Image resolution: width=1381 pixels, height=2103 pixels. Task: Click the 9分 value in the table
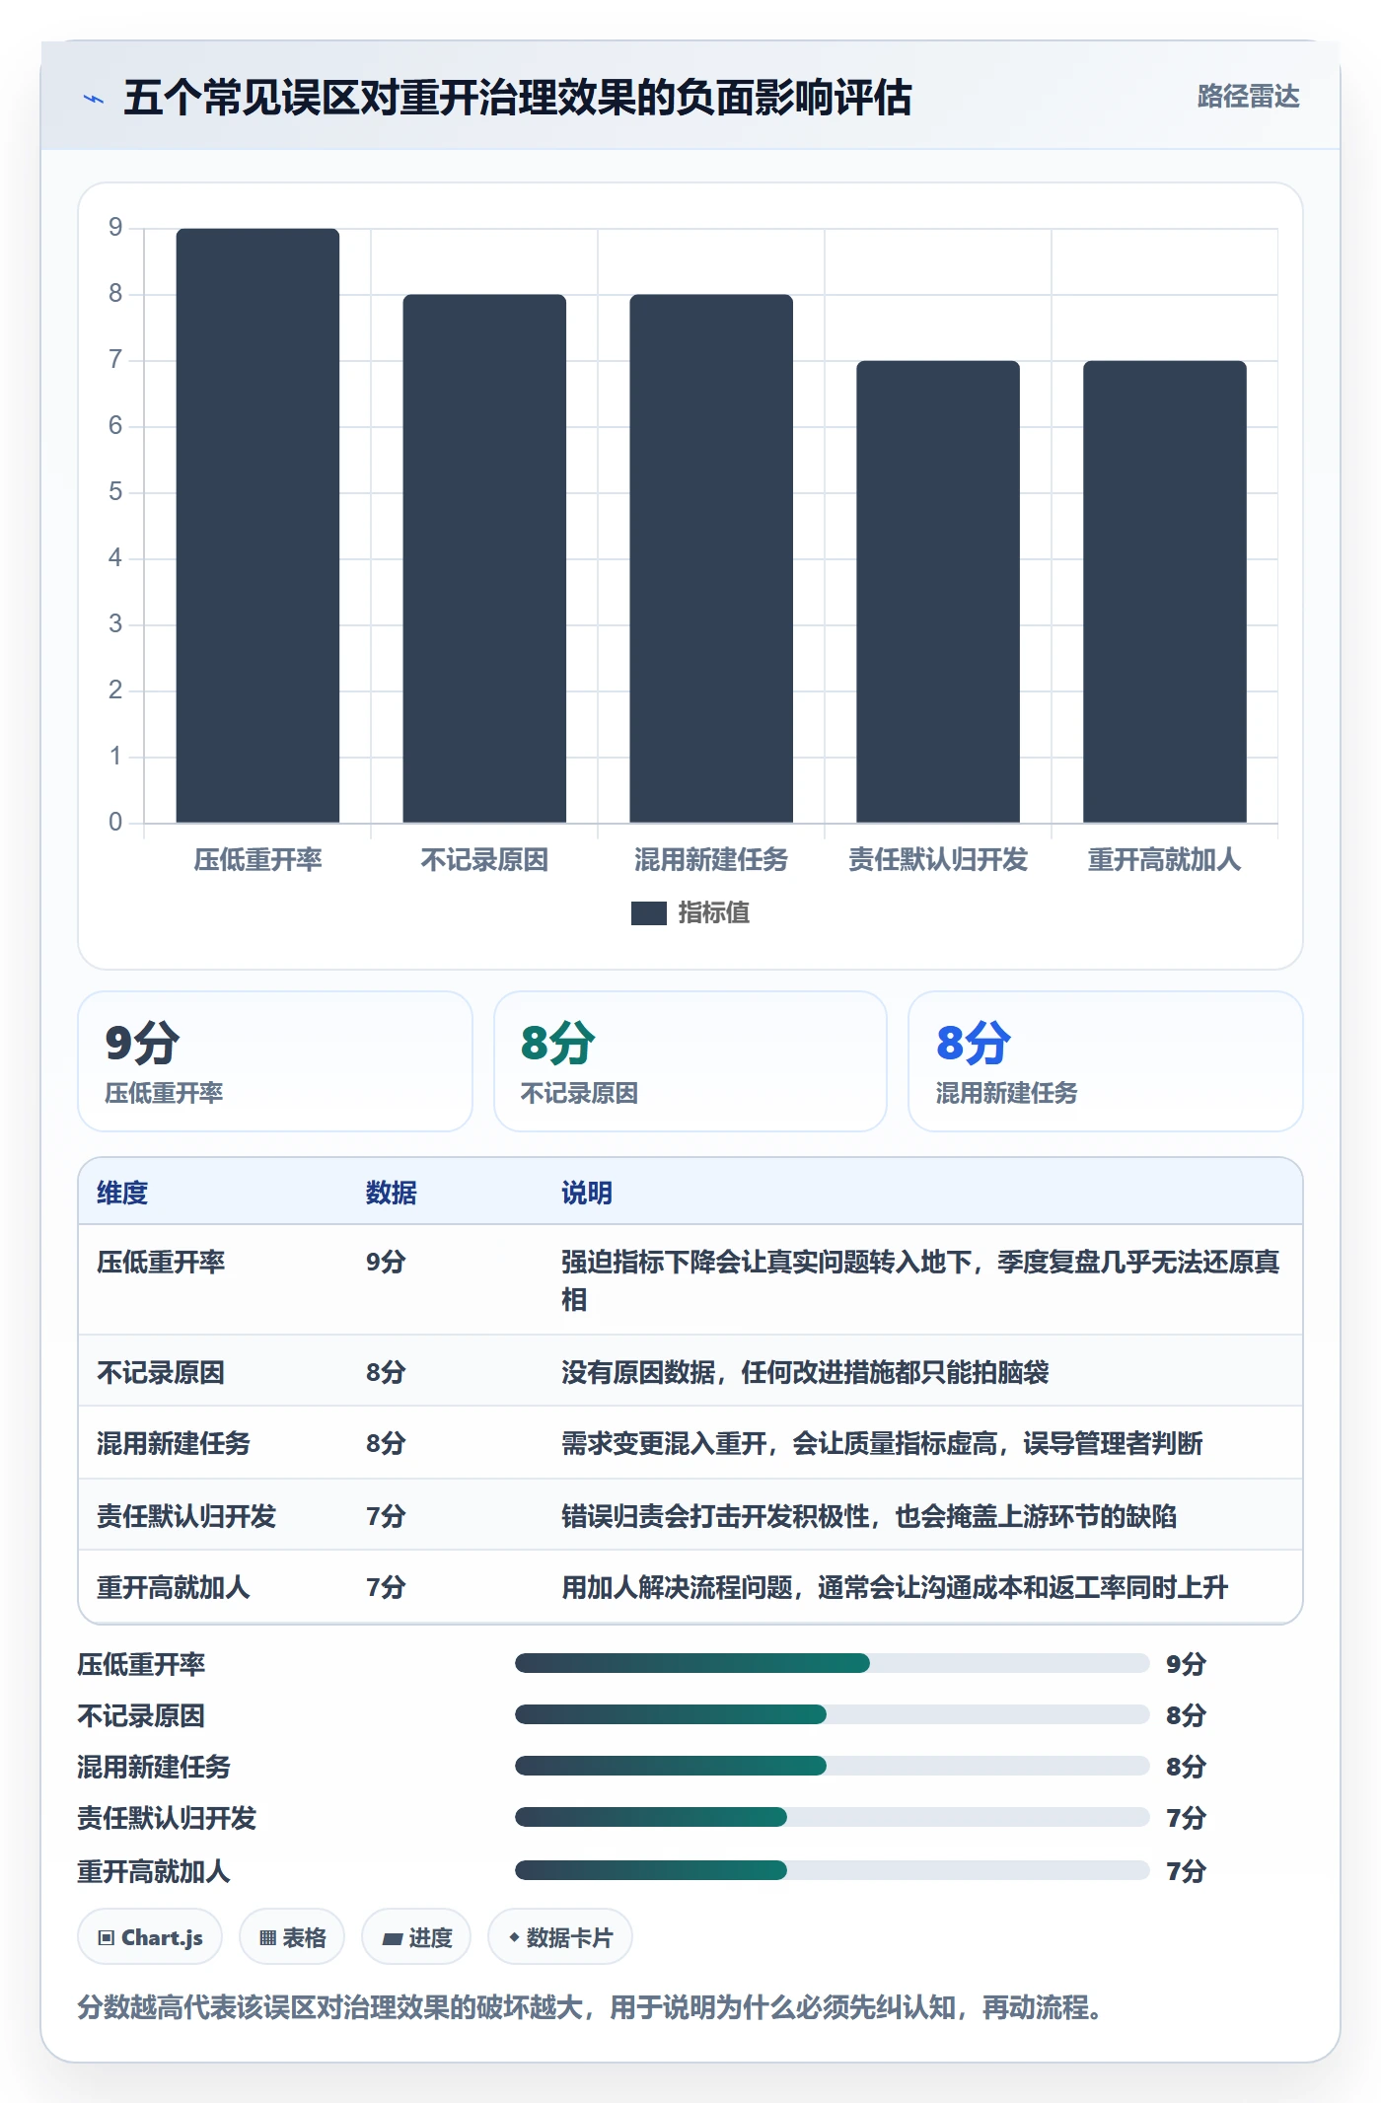click(x=386, y=1262)
